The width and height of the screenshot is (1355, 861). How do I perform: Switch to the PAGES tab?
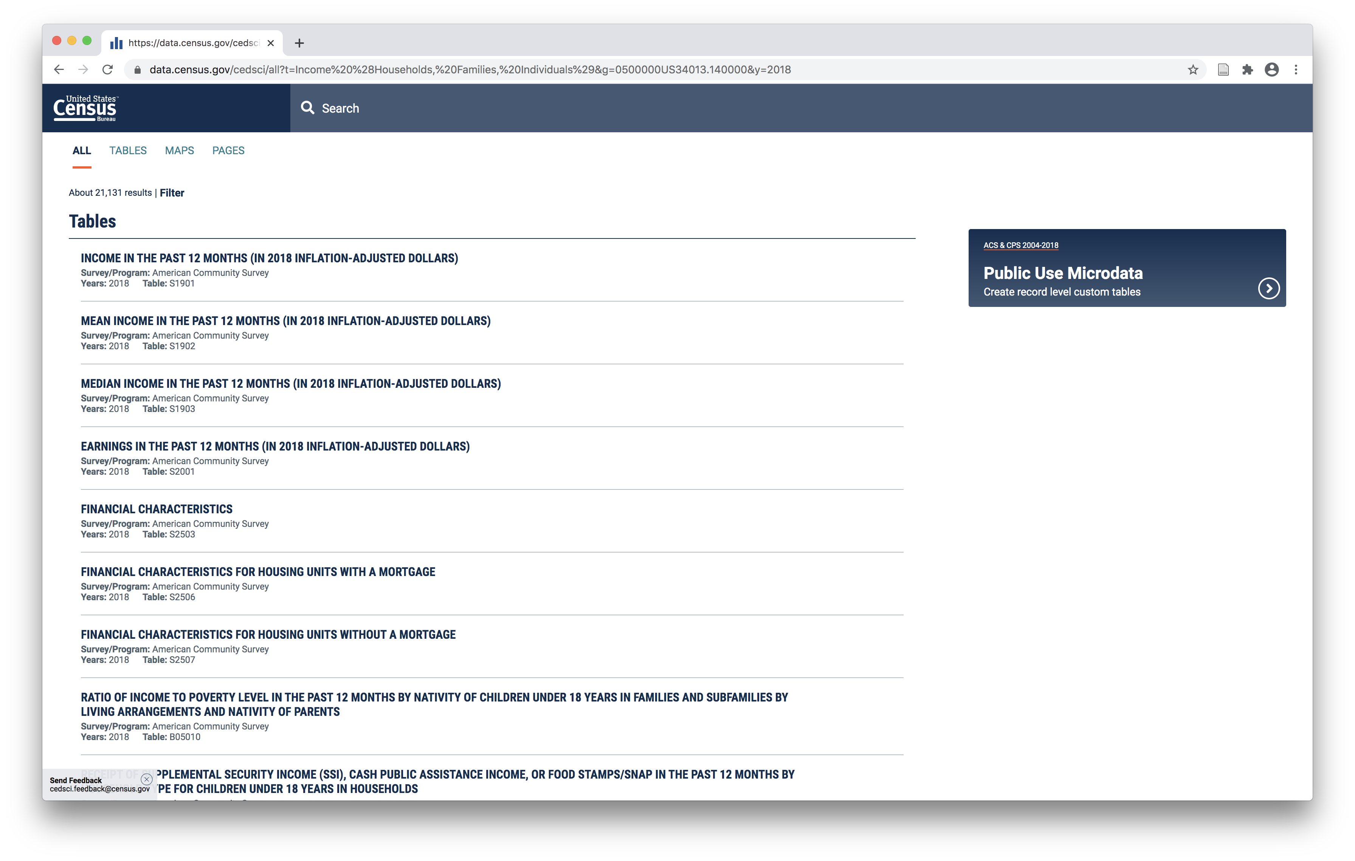pyautogui.click(x=228, y=151)
